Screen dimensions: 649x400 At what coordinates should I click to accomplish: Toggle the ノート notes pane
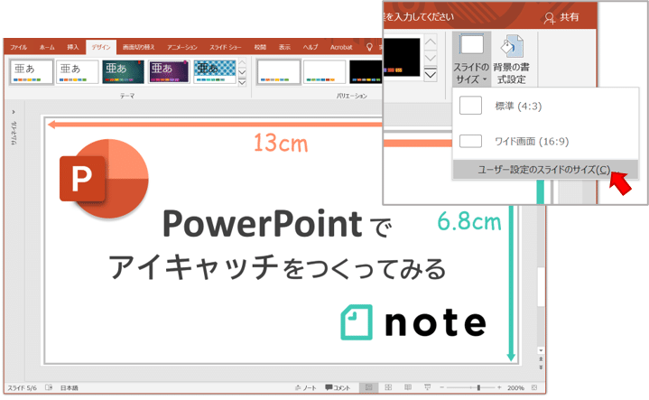305,388
